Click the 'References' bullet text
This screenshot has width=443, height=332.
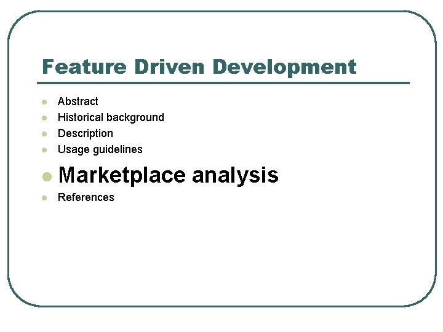point(86,197)
